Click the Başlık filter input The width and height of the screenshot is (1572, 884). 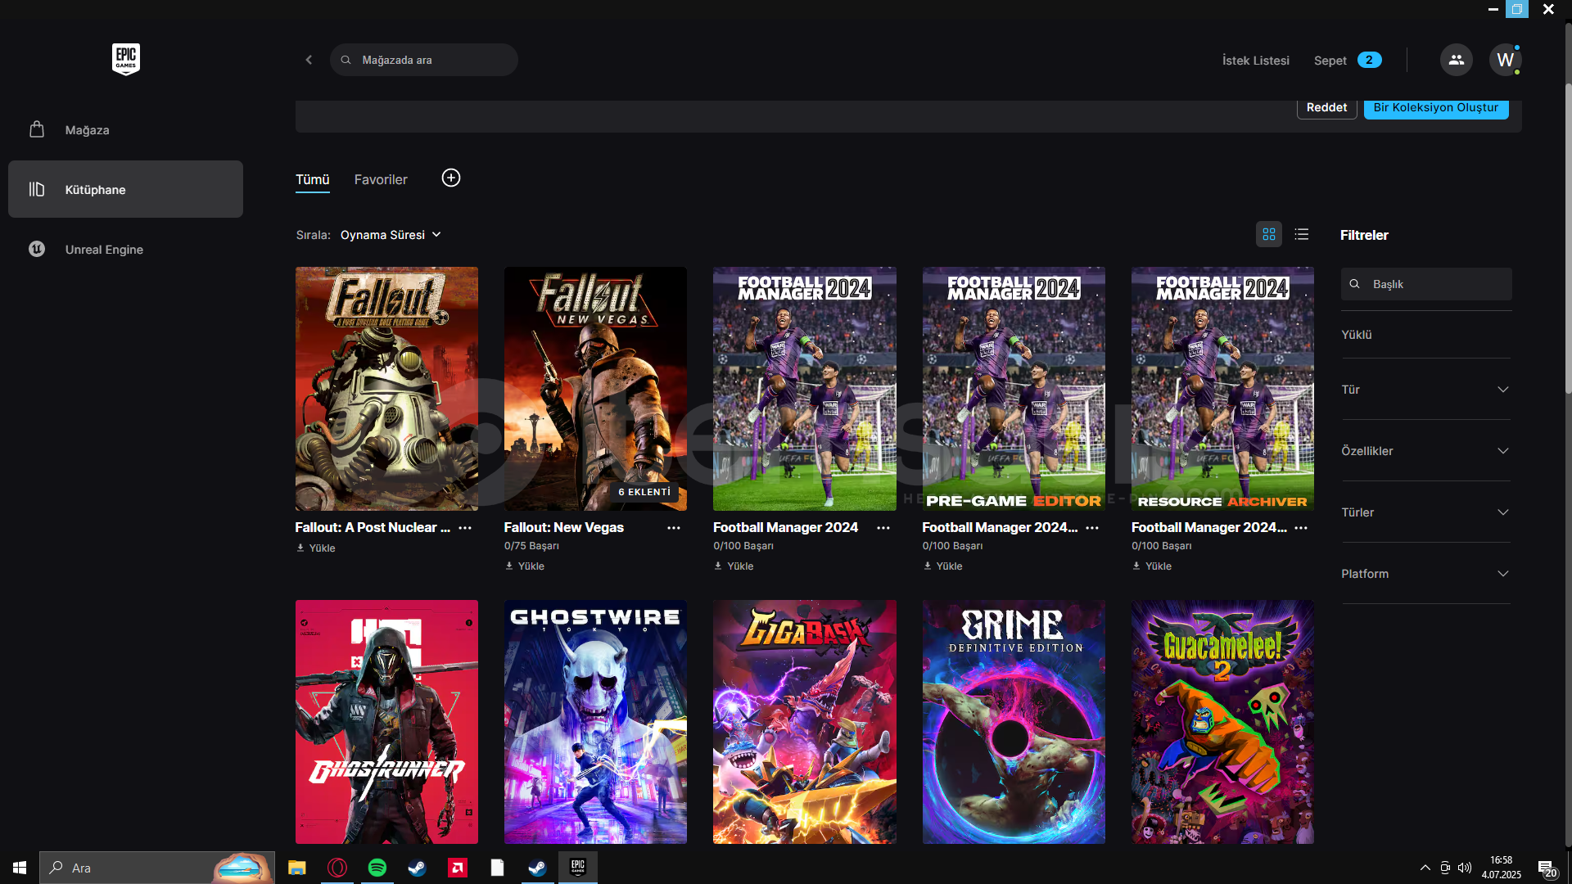click(1426, 284)
